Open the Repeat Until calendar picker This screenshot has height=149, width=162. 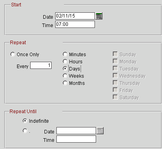click(100, 131)
